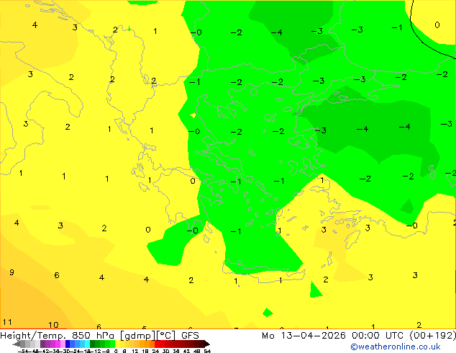Click the '[gdmp]' unit label

point(138,336)
